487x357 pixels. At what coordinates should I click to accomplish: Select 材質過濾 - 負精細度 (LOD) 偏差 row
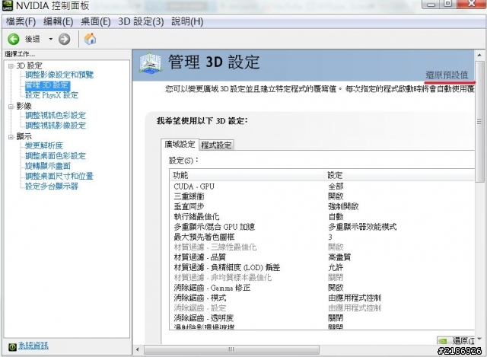[x=322, y=267]
